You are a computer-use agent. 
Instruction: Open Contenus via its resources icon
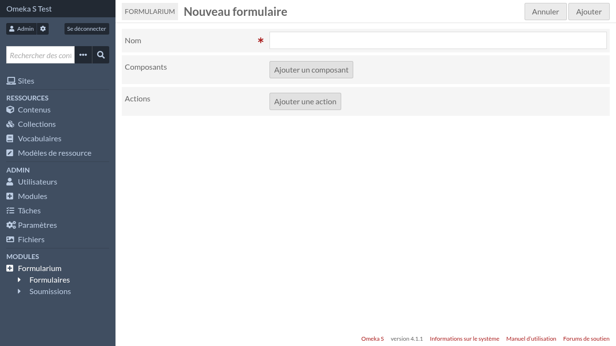pyautogui.click(x=10, y=109)
